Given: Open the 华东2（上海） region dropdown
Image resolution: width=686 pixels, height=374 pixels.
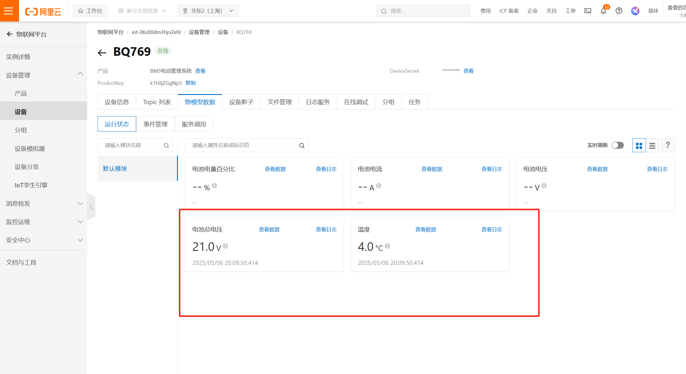Looking at the screenshot, I should (208, 11).
